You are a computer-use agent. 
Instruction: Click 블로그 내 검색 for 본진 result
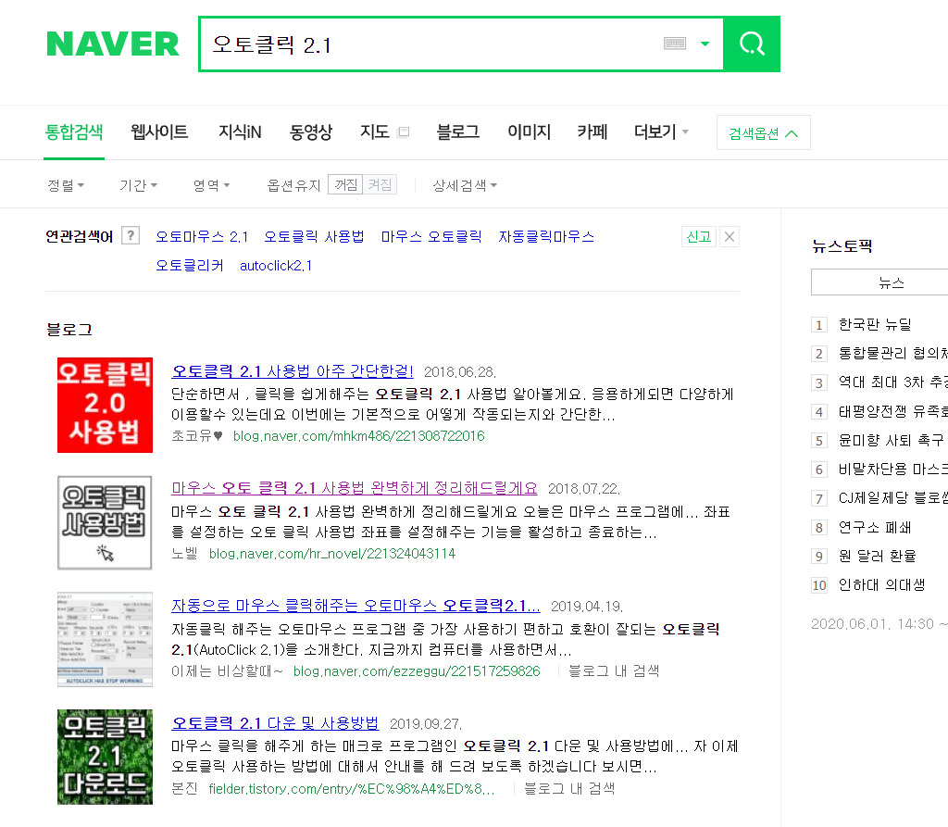[569, 789]
